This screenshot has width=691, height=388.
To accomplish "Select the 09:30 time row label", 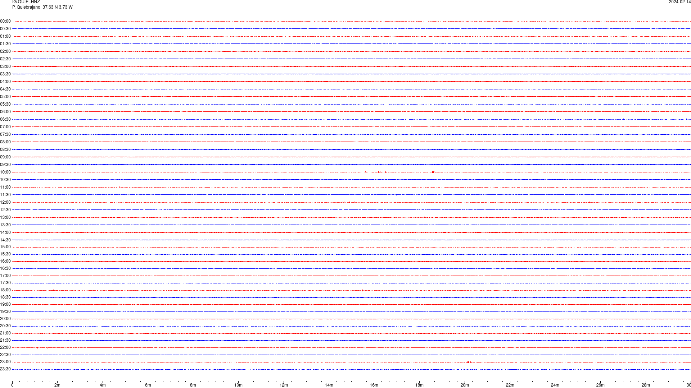I will tap(5, 165).
